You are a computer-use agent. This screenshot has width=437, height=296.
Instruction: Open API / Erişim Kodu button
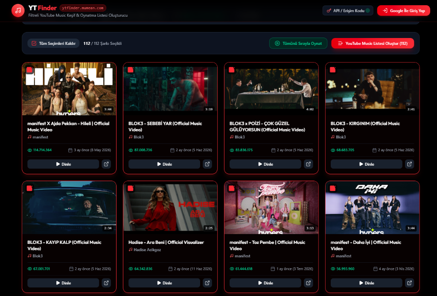348,11
